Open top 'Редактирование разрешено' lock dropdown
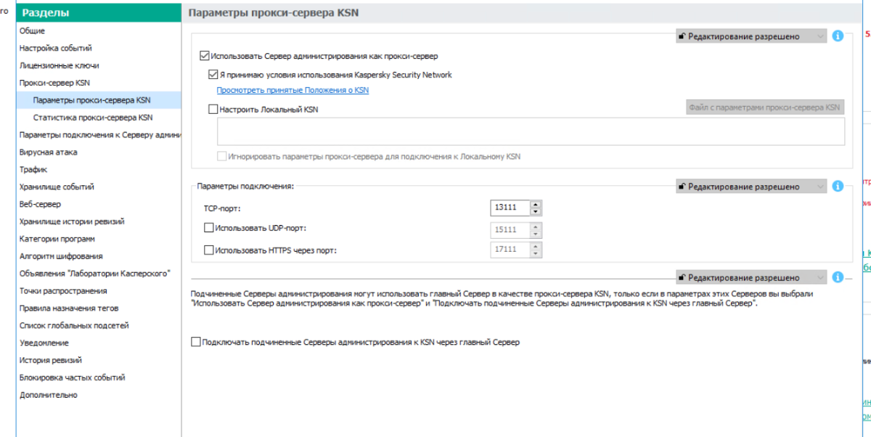This screenshot has height=437, width=871. click(751, 36)
